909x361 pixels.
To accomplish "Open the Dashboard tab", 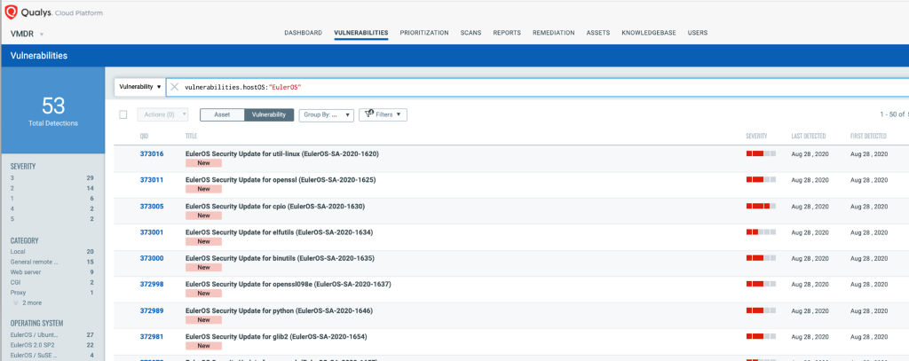I will pos(303,33).
